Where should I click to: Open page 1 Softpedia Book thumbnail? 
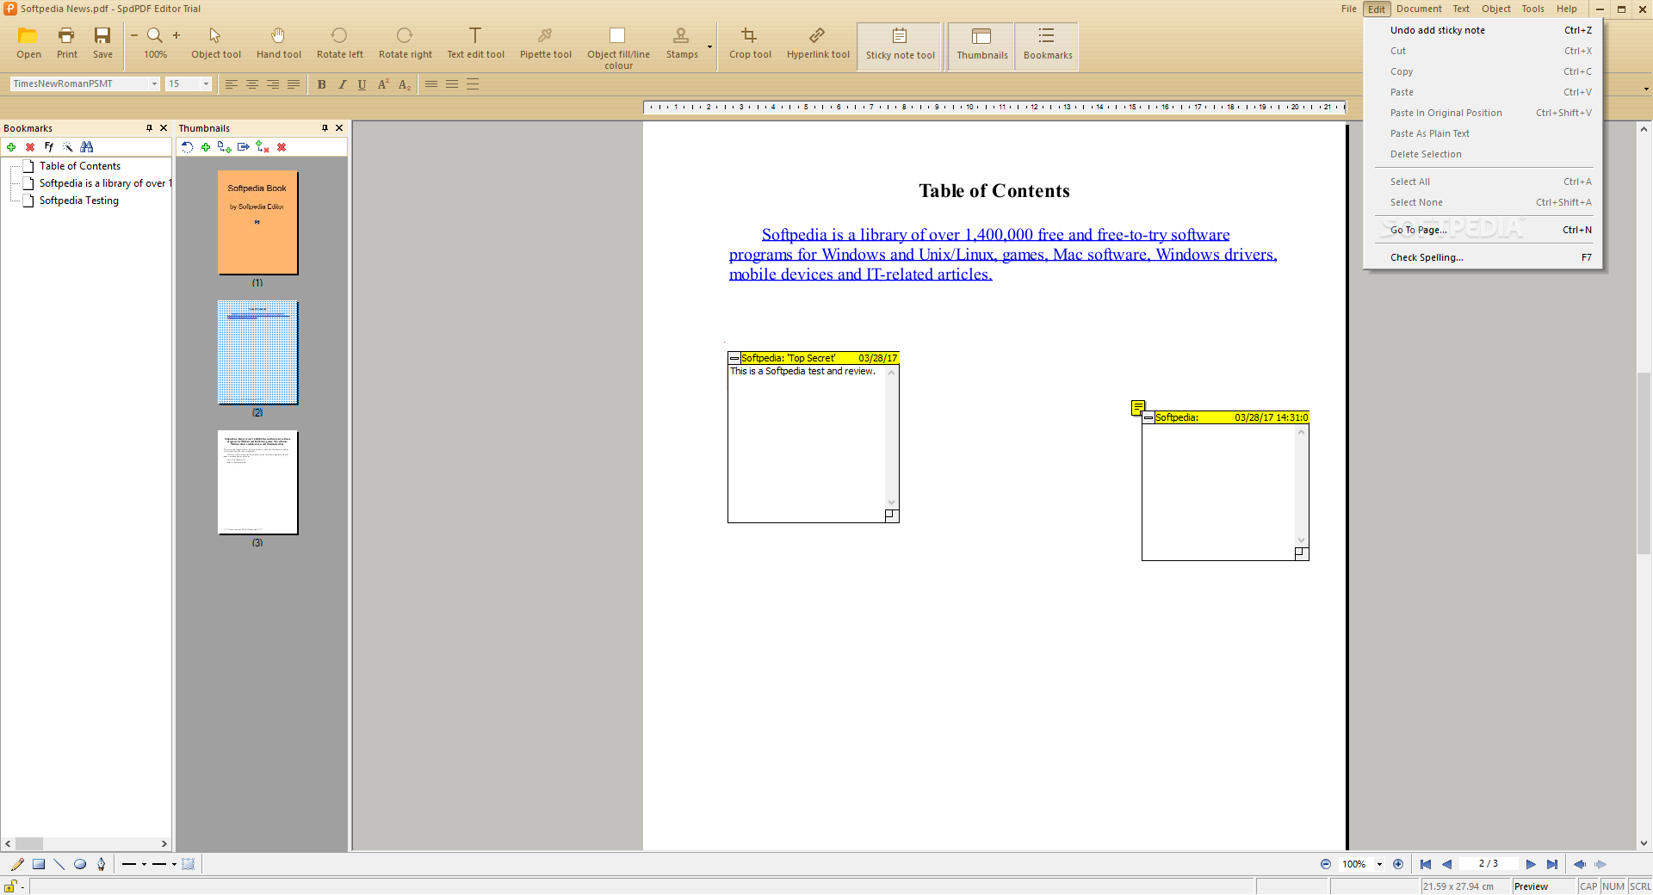tap(257, 223)
